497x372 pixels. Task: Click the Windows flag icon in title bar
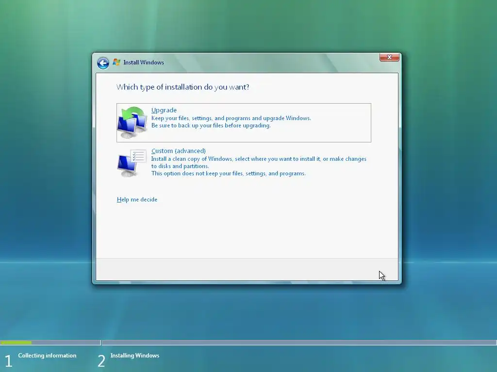116,62
